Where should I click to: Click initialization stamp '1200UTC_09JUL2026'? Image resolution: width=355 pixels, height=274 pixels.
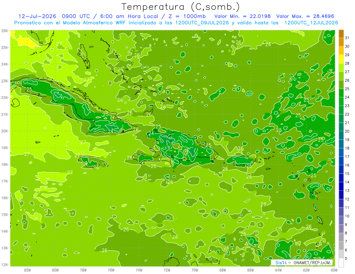point(202,23)
